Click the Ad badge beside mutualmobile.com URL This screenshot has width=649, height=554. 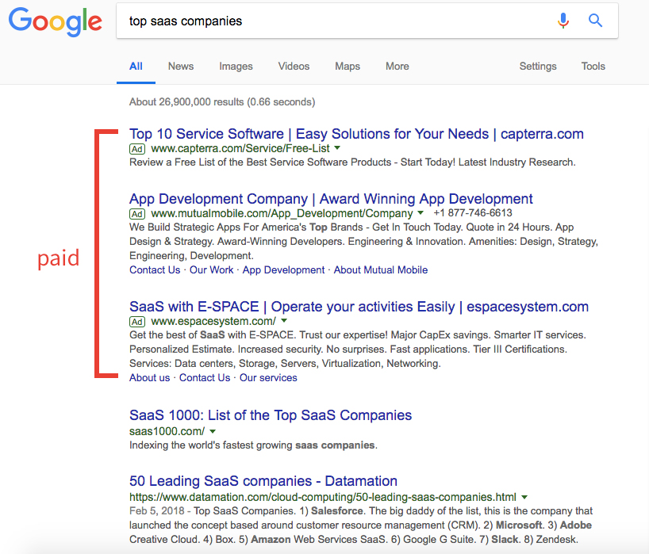point(137,214)
